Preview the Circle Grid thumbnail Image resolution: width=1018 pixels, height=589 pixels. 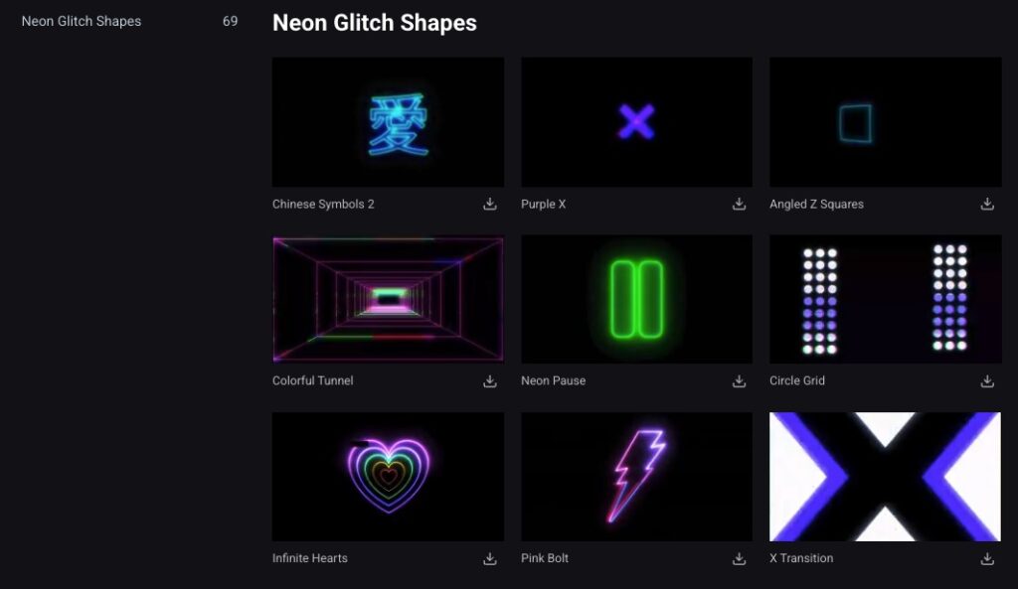tap(885, 299)
